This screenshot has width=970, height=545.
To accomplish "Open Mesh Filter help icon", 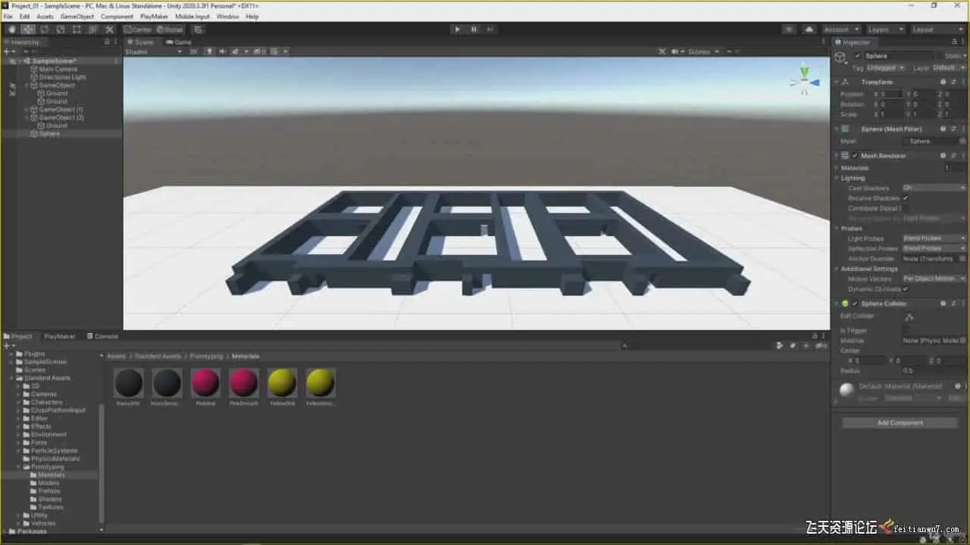I will point(943,129).
